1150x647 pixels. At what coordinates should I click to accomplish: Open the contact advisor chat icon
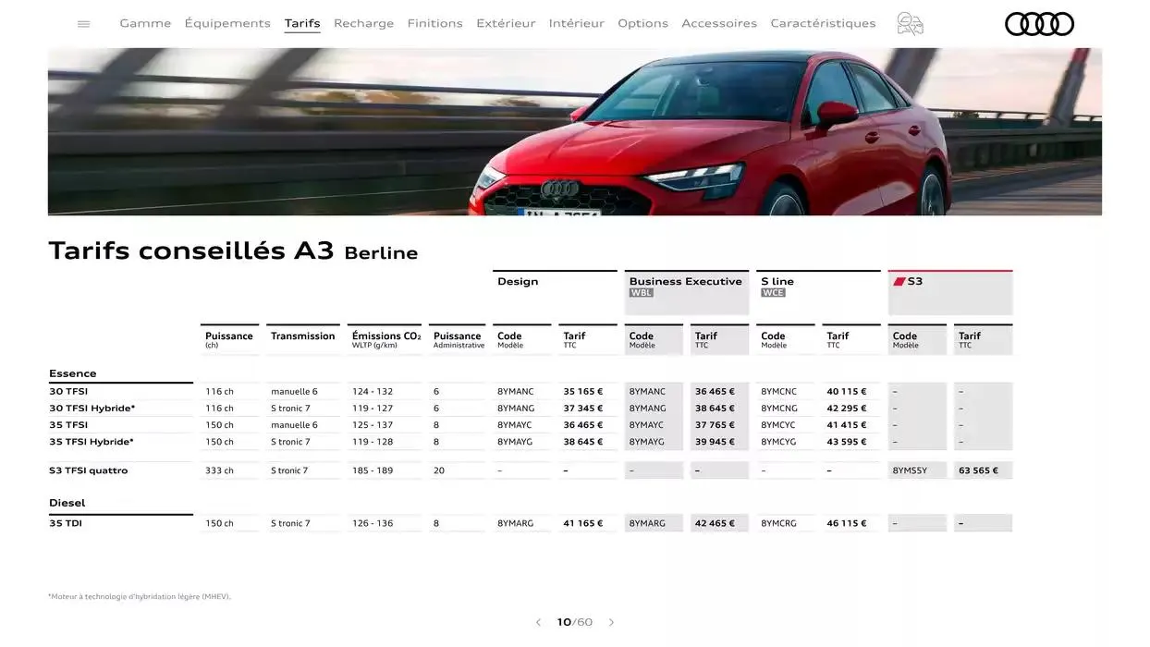[x=910, y=24]
